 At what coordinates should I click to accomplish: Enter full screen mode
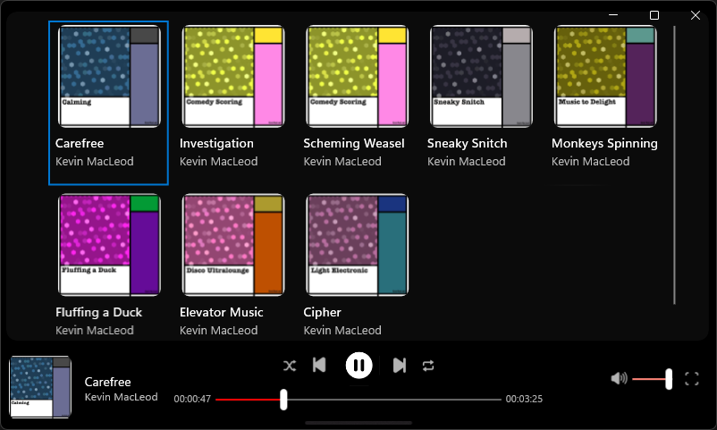[691, 378]
